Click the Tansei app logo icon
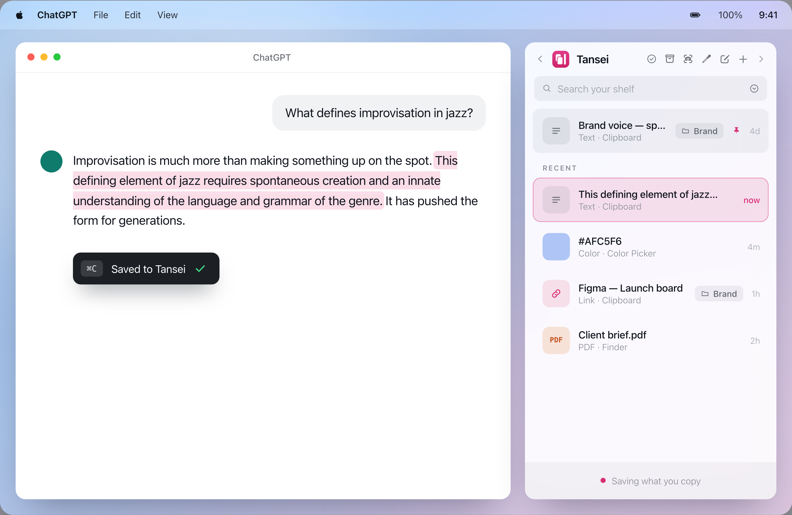 [560, 59]
